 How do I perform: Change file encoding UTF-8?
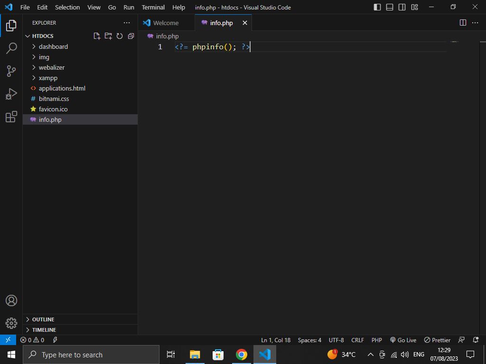[336, 340]
